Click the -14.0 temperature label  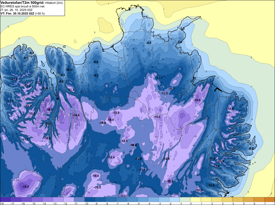click(x=96, y=176)
